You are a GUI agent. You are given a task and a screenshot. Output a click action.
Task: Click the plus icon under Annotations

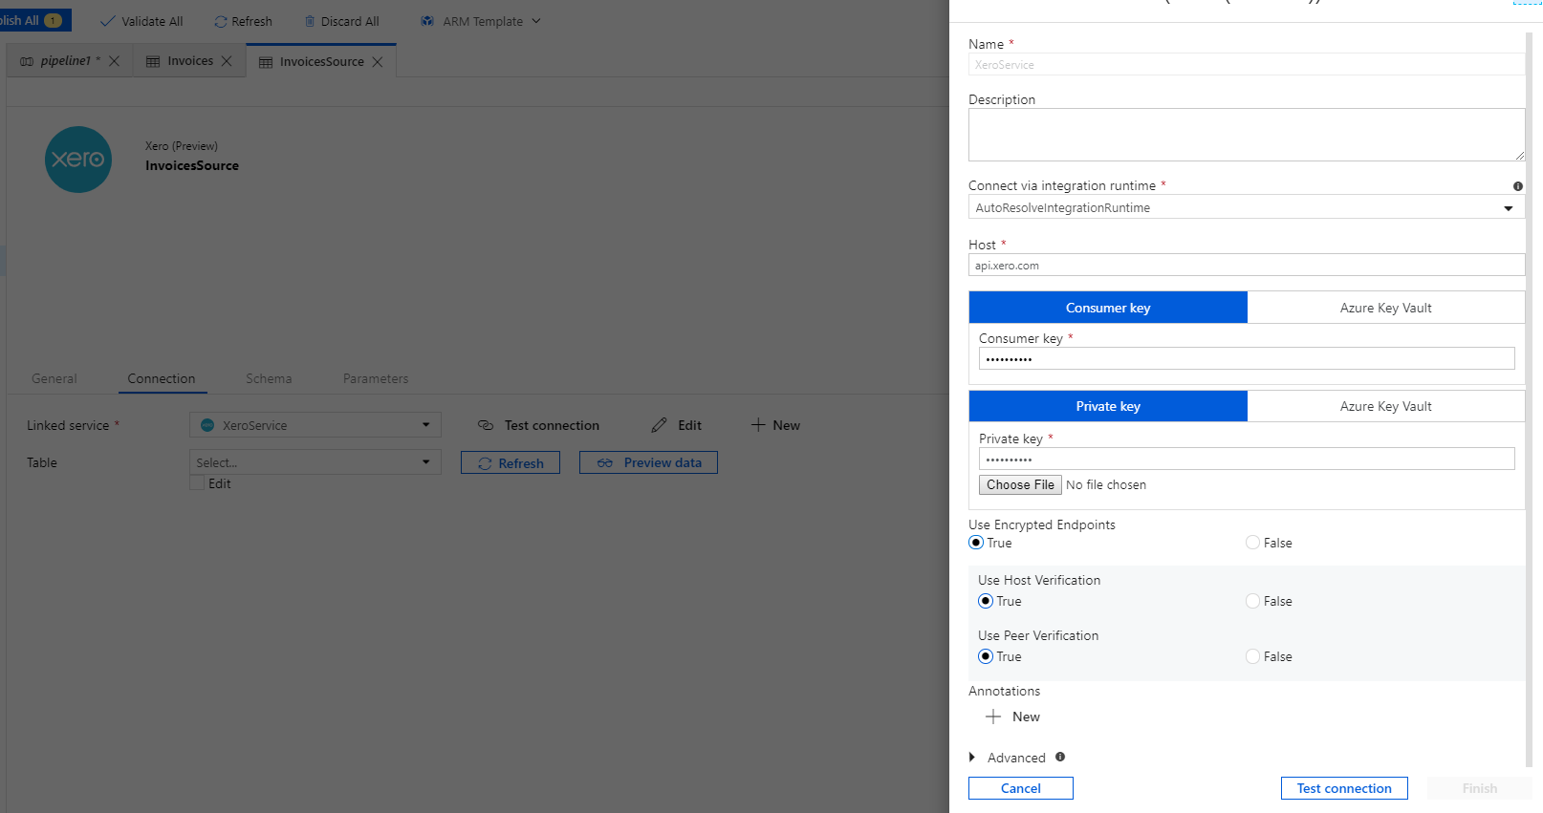pyautogui.click(x=993, y=717)
